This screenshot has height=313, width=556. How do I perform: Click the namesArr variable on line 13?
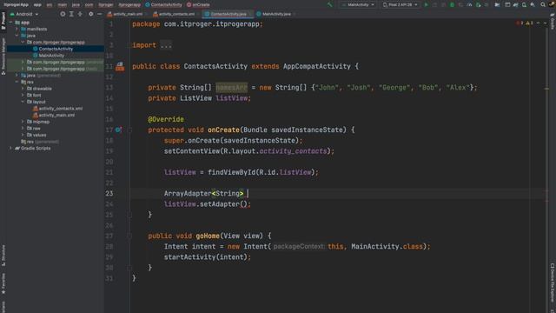click(x=231, y=87)
